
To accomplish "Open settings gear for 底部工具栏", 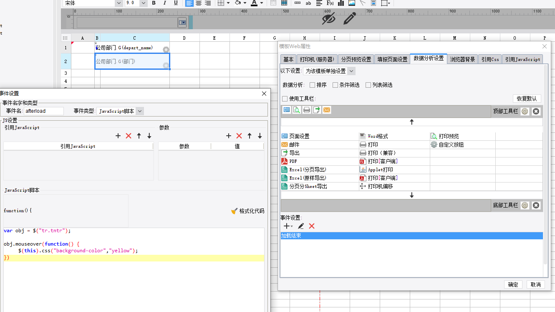I will click(x=525, y=205).
